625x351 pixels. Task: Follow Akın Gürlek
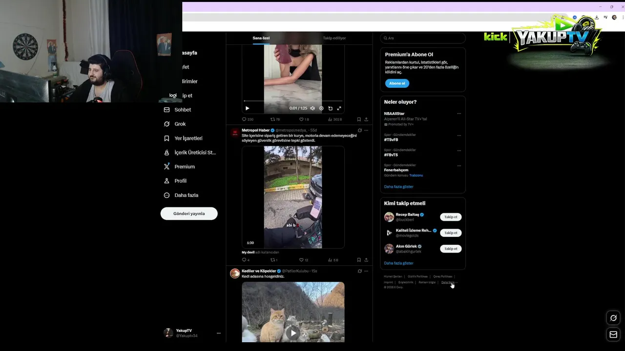coord(451,249)
